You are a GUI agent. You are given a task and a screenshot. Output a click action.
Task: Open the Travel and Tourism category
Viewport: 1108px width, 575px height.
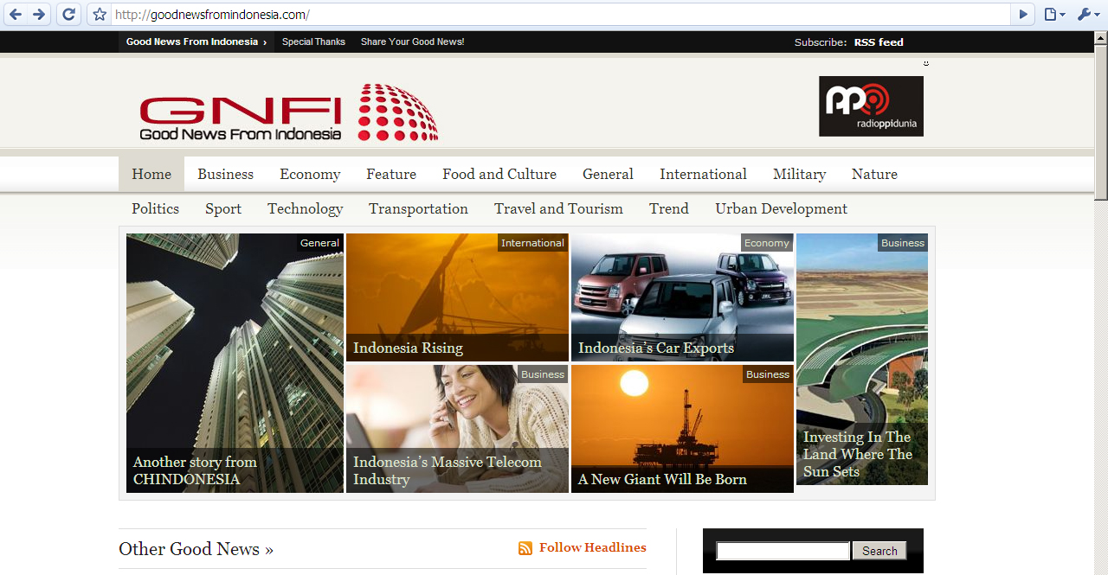(558, 208)
